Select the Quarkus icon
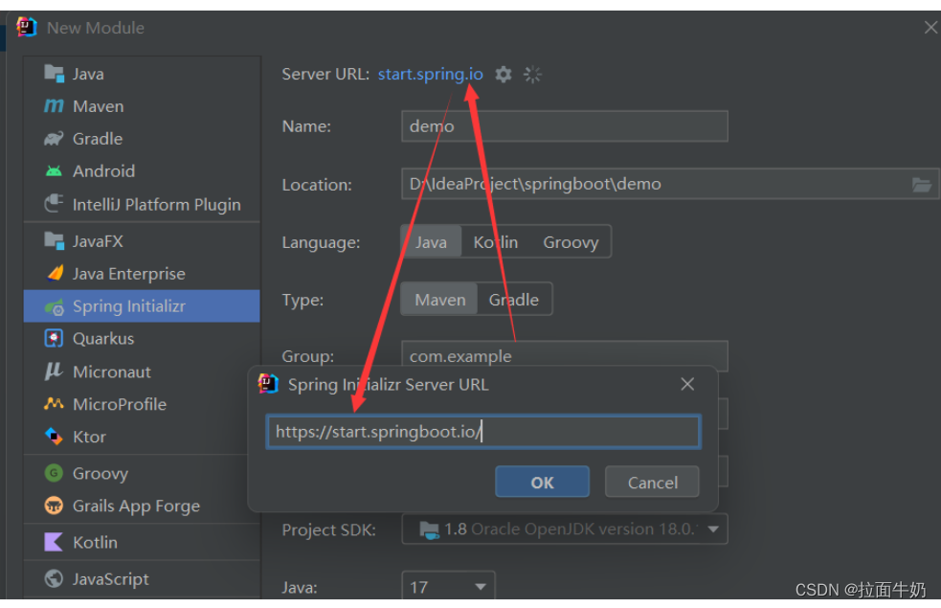The image size is (941, 608). pyautogui.click(x=54, y=339)
